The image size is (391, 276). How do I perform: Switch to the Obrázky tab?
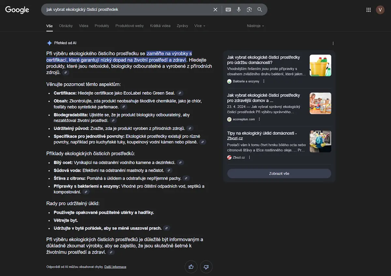[66, 26]
